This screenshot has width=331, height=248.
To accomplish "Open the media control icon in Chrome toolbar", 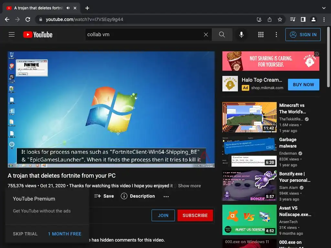I will pos(293,19).
